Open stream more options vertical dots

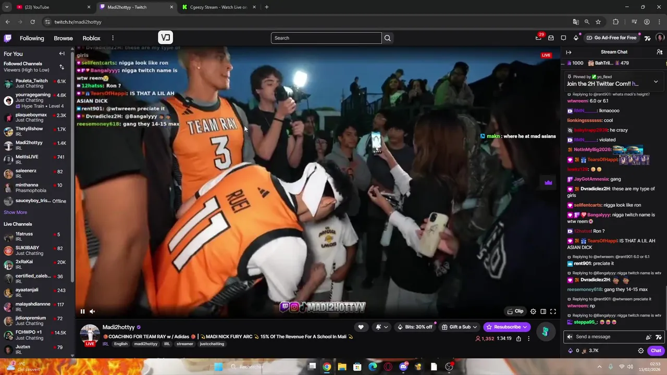coord(528,339)
